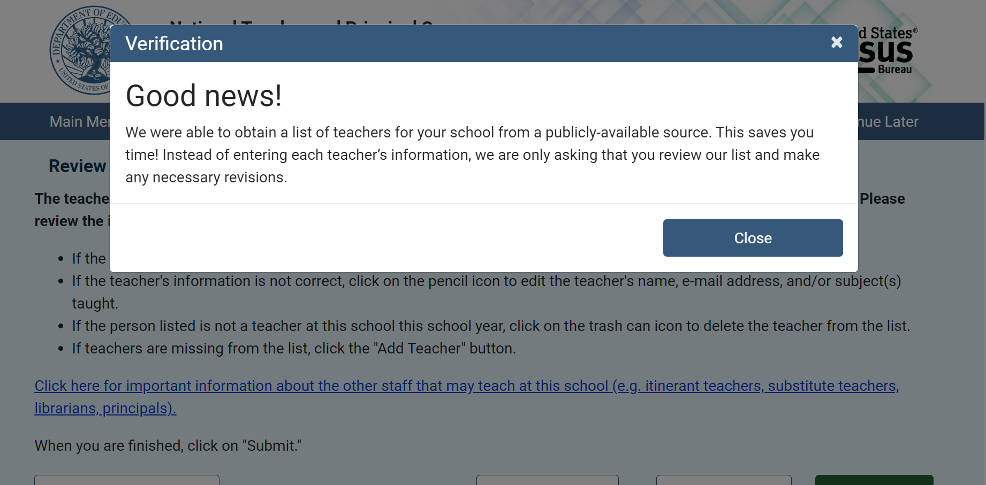Click the dark green button at page bottom
The height and width of the screenshot is (485, 986).
[x=874, y=480]
